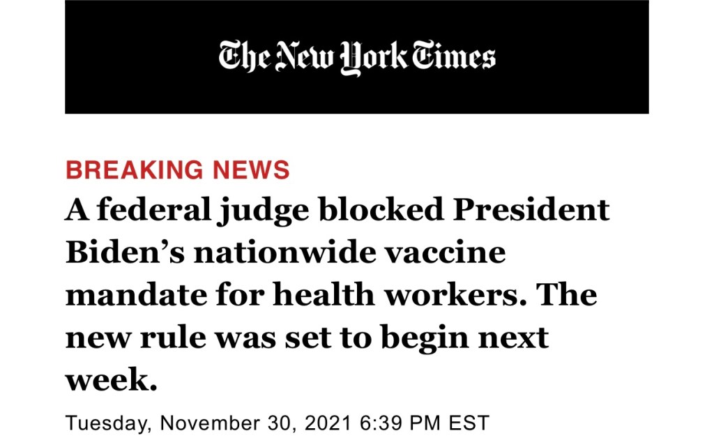Select the red BREAKING NEWS label
The height and width of the screenshot is (438, 714).
177,170
